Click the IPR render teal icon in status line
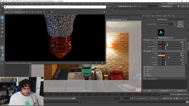 [x=128, y=6]
